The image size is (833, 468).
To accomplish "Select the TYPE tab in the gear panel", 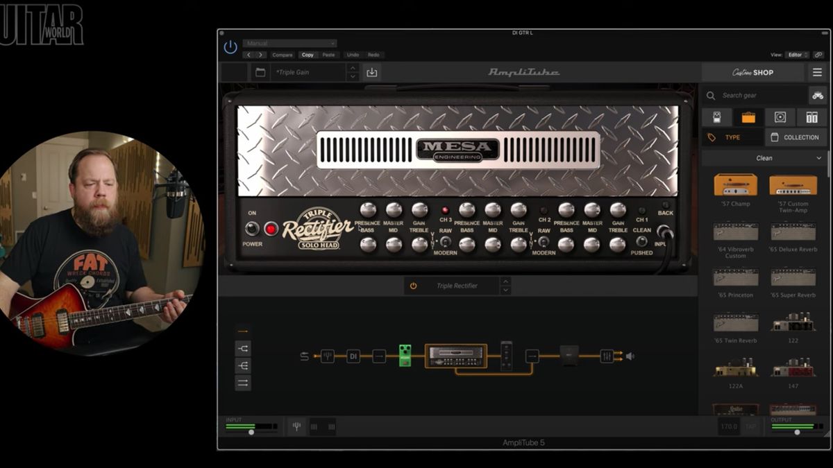I will pyautogui.click(x=732, y=137).
